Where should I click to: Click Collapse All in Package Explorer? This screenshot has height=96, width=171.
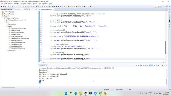(25, 9)
